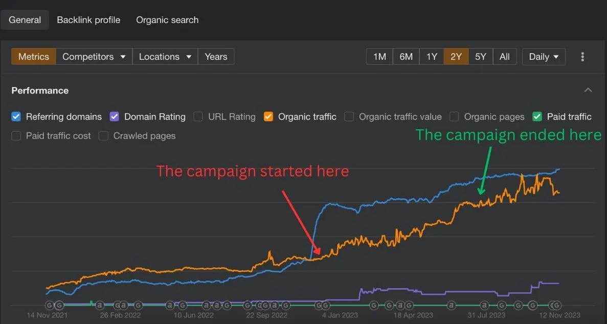
Task: Select the All time range button
Action: pos(504,57)
